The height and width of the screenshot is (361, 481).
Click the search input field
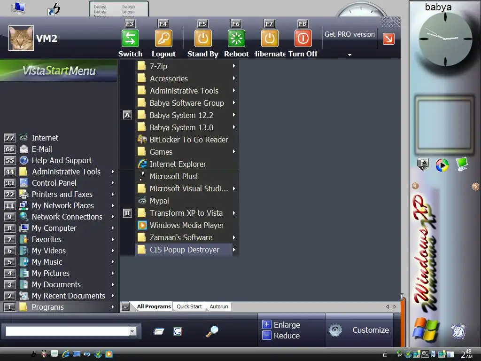[x=67, y=331]
